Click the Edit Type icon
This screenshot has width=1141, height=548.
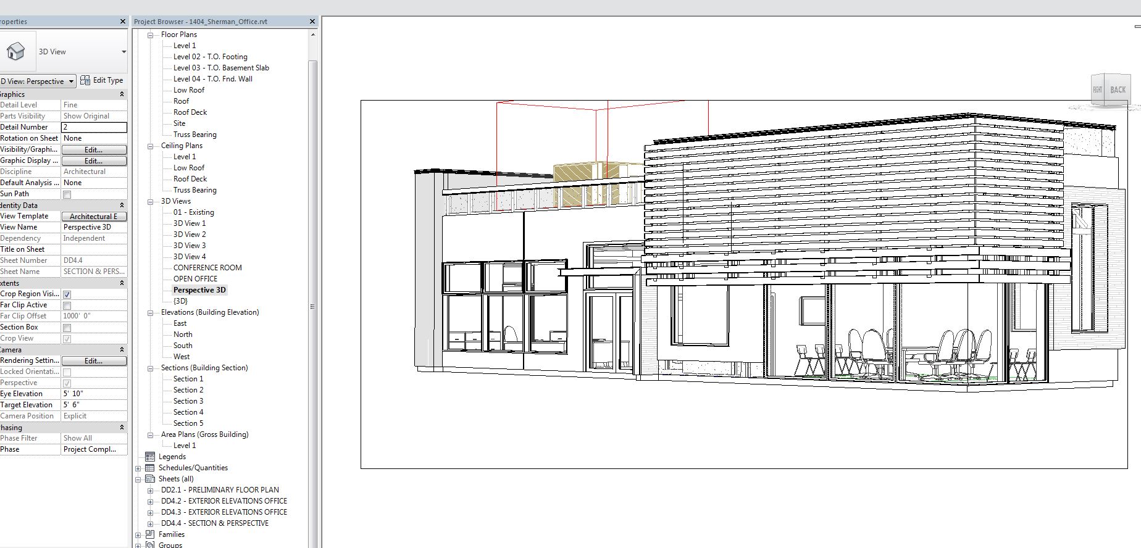(x=85, y=80)
